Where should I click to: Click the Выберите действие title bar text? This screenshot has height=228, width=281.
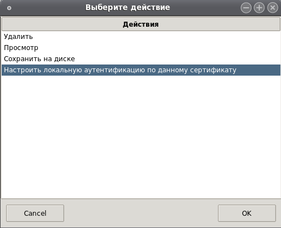tap(128, 8)
